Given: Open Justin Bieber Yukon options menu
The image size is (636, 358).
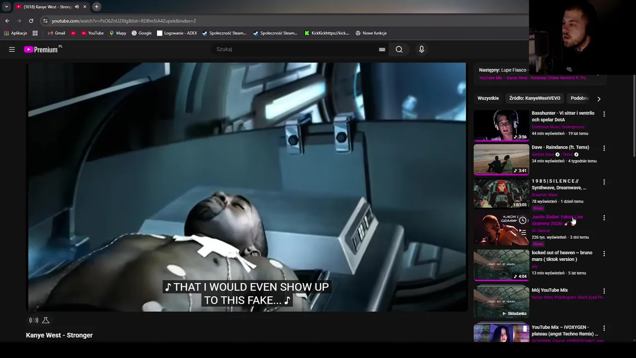Looking at the screenshot, I should pyautogui.click(x=604, y=218).
